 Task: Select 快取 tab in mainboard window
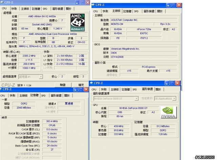click(x=105, y=11)
